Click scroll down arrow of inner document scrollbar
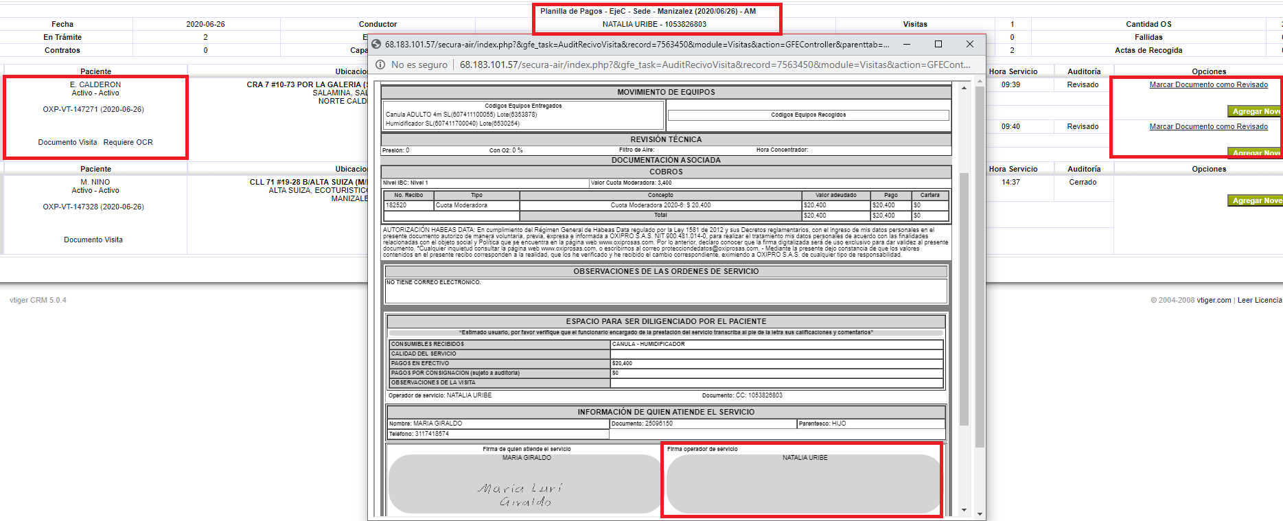This screenshot has width=1283, height=521. 964,510
